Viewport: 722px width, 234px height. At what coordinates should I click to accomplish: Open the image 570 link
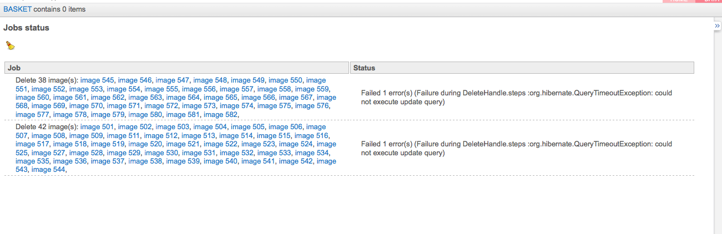point(86,106)
